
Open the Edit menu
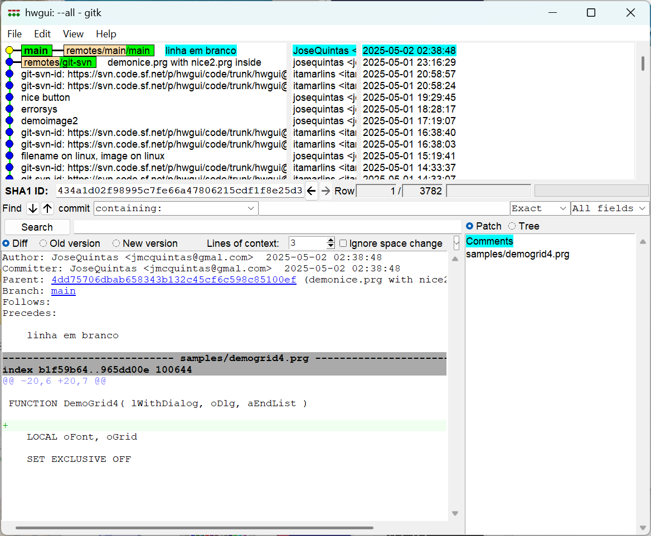click(x=42, y=34)
